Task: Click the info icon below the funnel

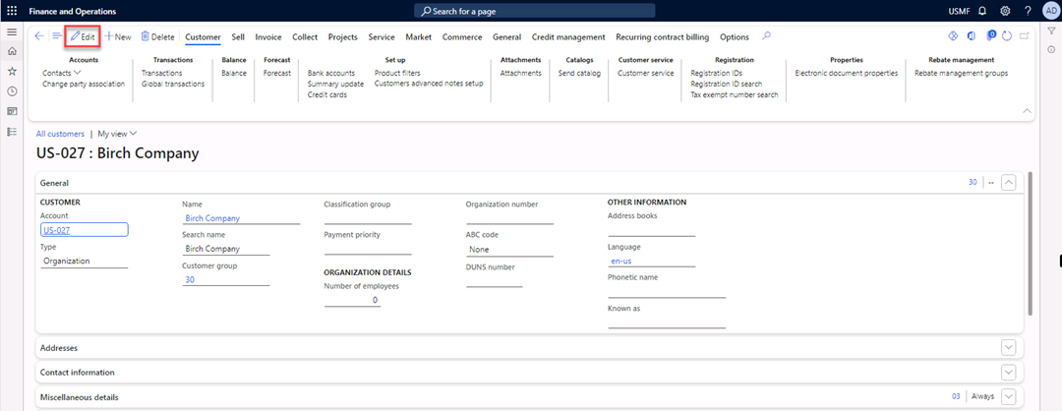Action: click(x=1051, y=49)
